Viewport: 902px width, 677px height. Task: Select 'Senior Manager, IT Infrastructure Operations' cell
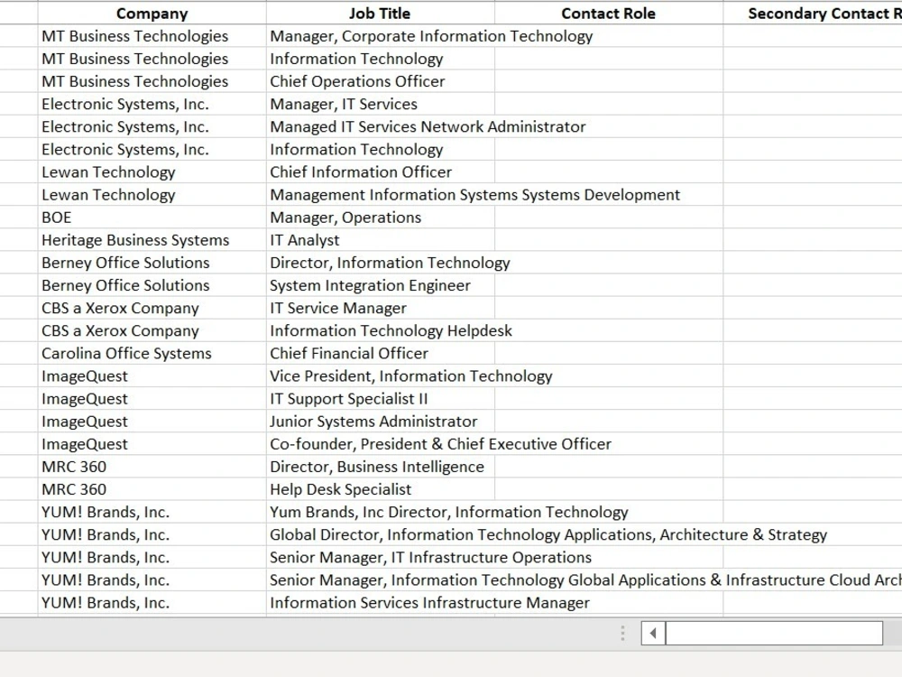click(x=380, y=557)
